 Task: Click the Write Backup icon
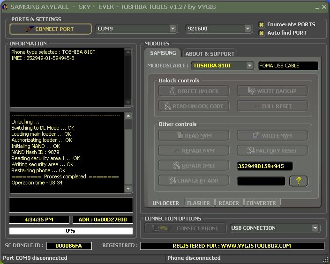pyautogui.click(x=251, y=91)
